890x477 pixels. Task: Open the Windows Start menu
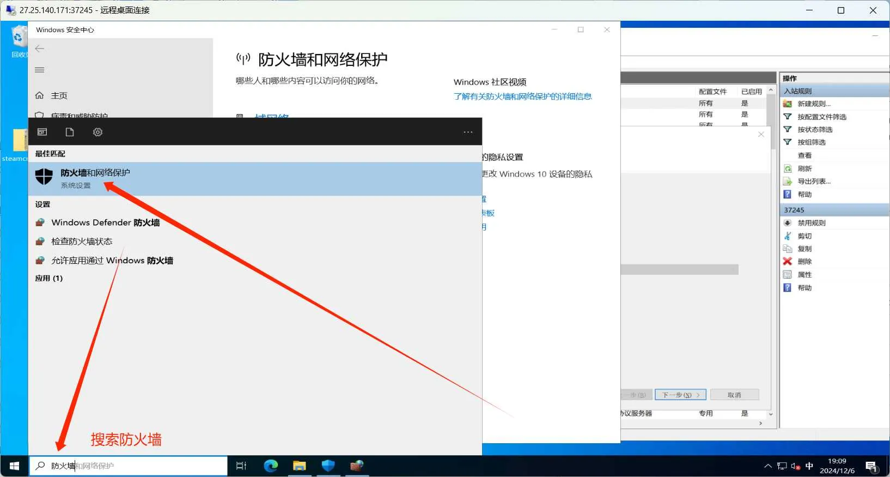(x=14, y=466)
